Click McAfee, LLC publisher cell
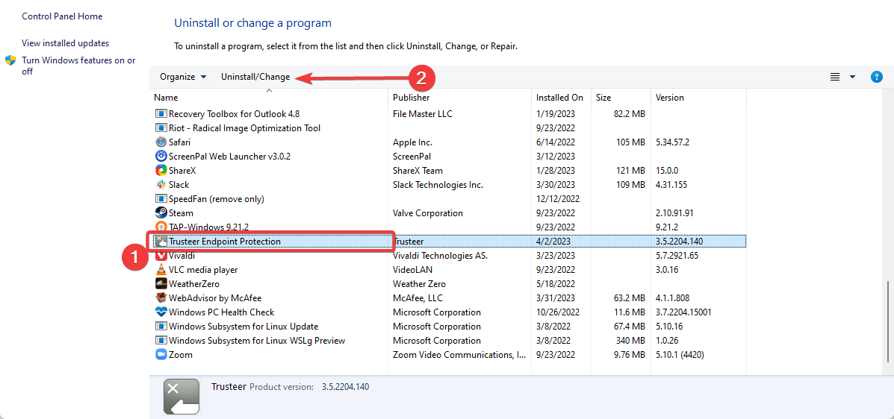Image resolution: width=894 pixels, height=419 pixels. click(x=418, y=297)
